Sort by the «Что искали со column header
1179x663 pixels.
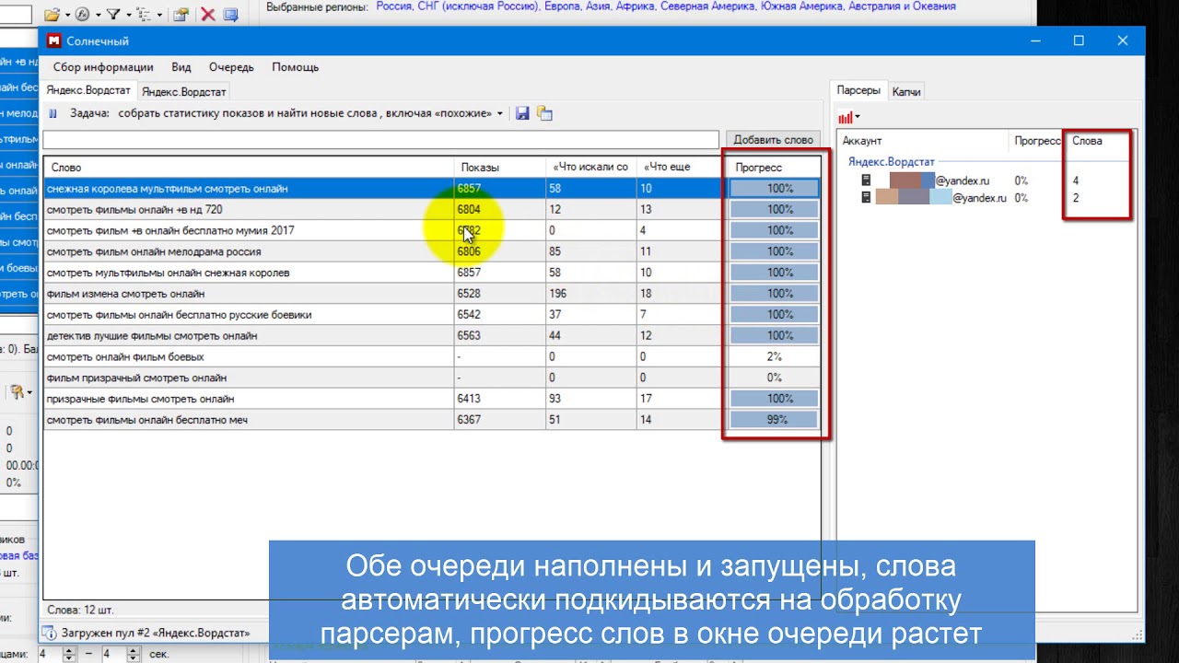(x=590, y=168)
